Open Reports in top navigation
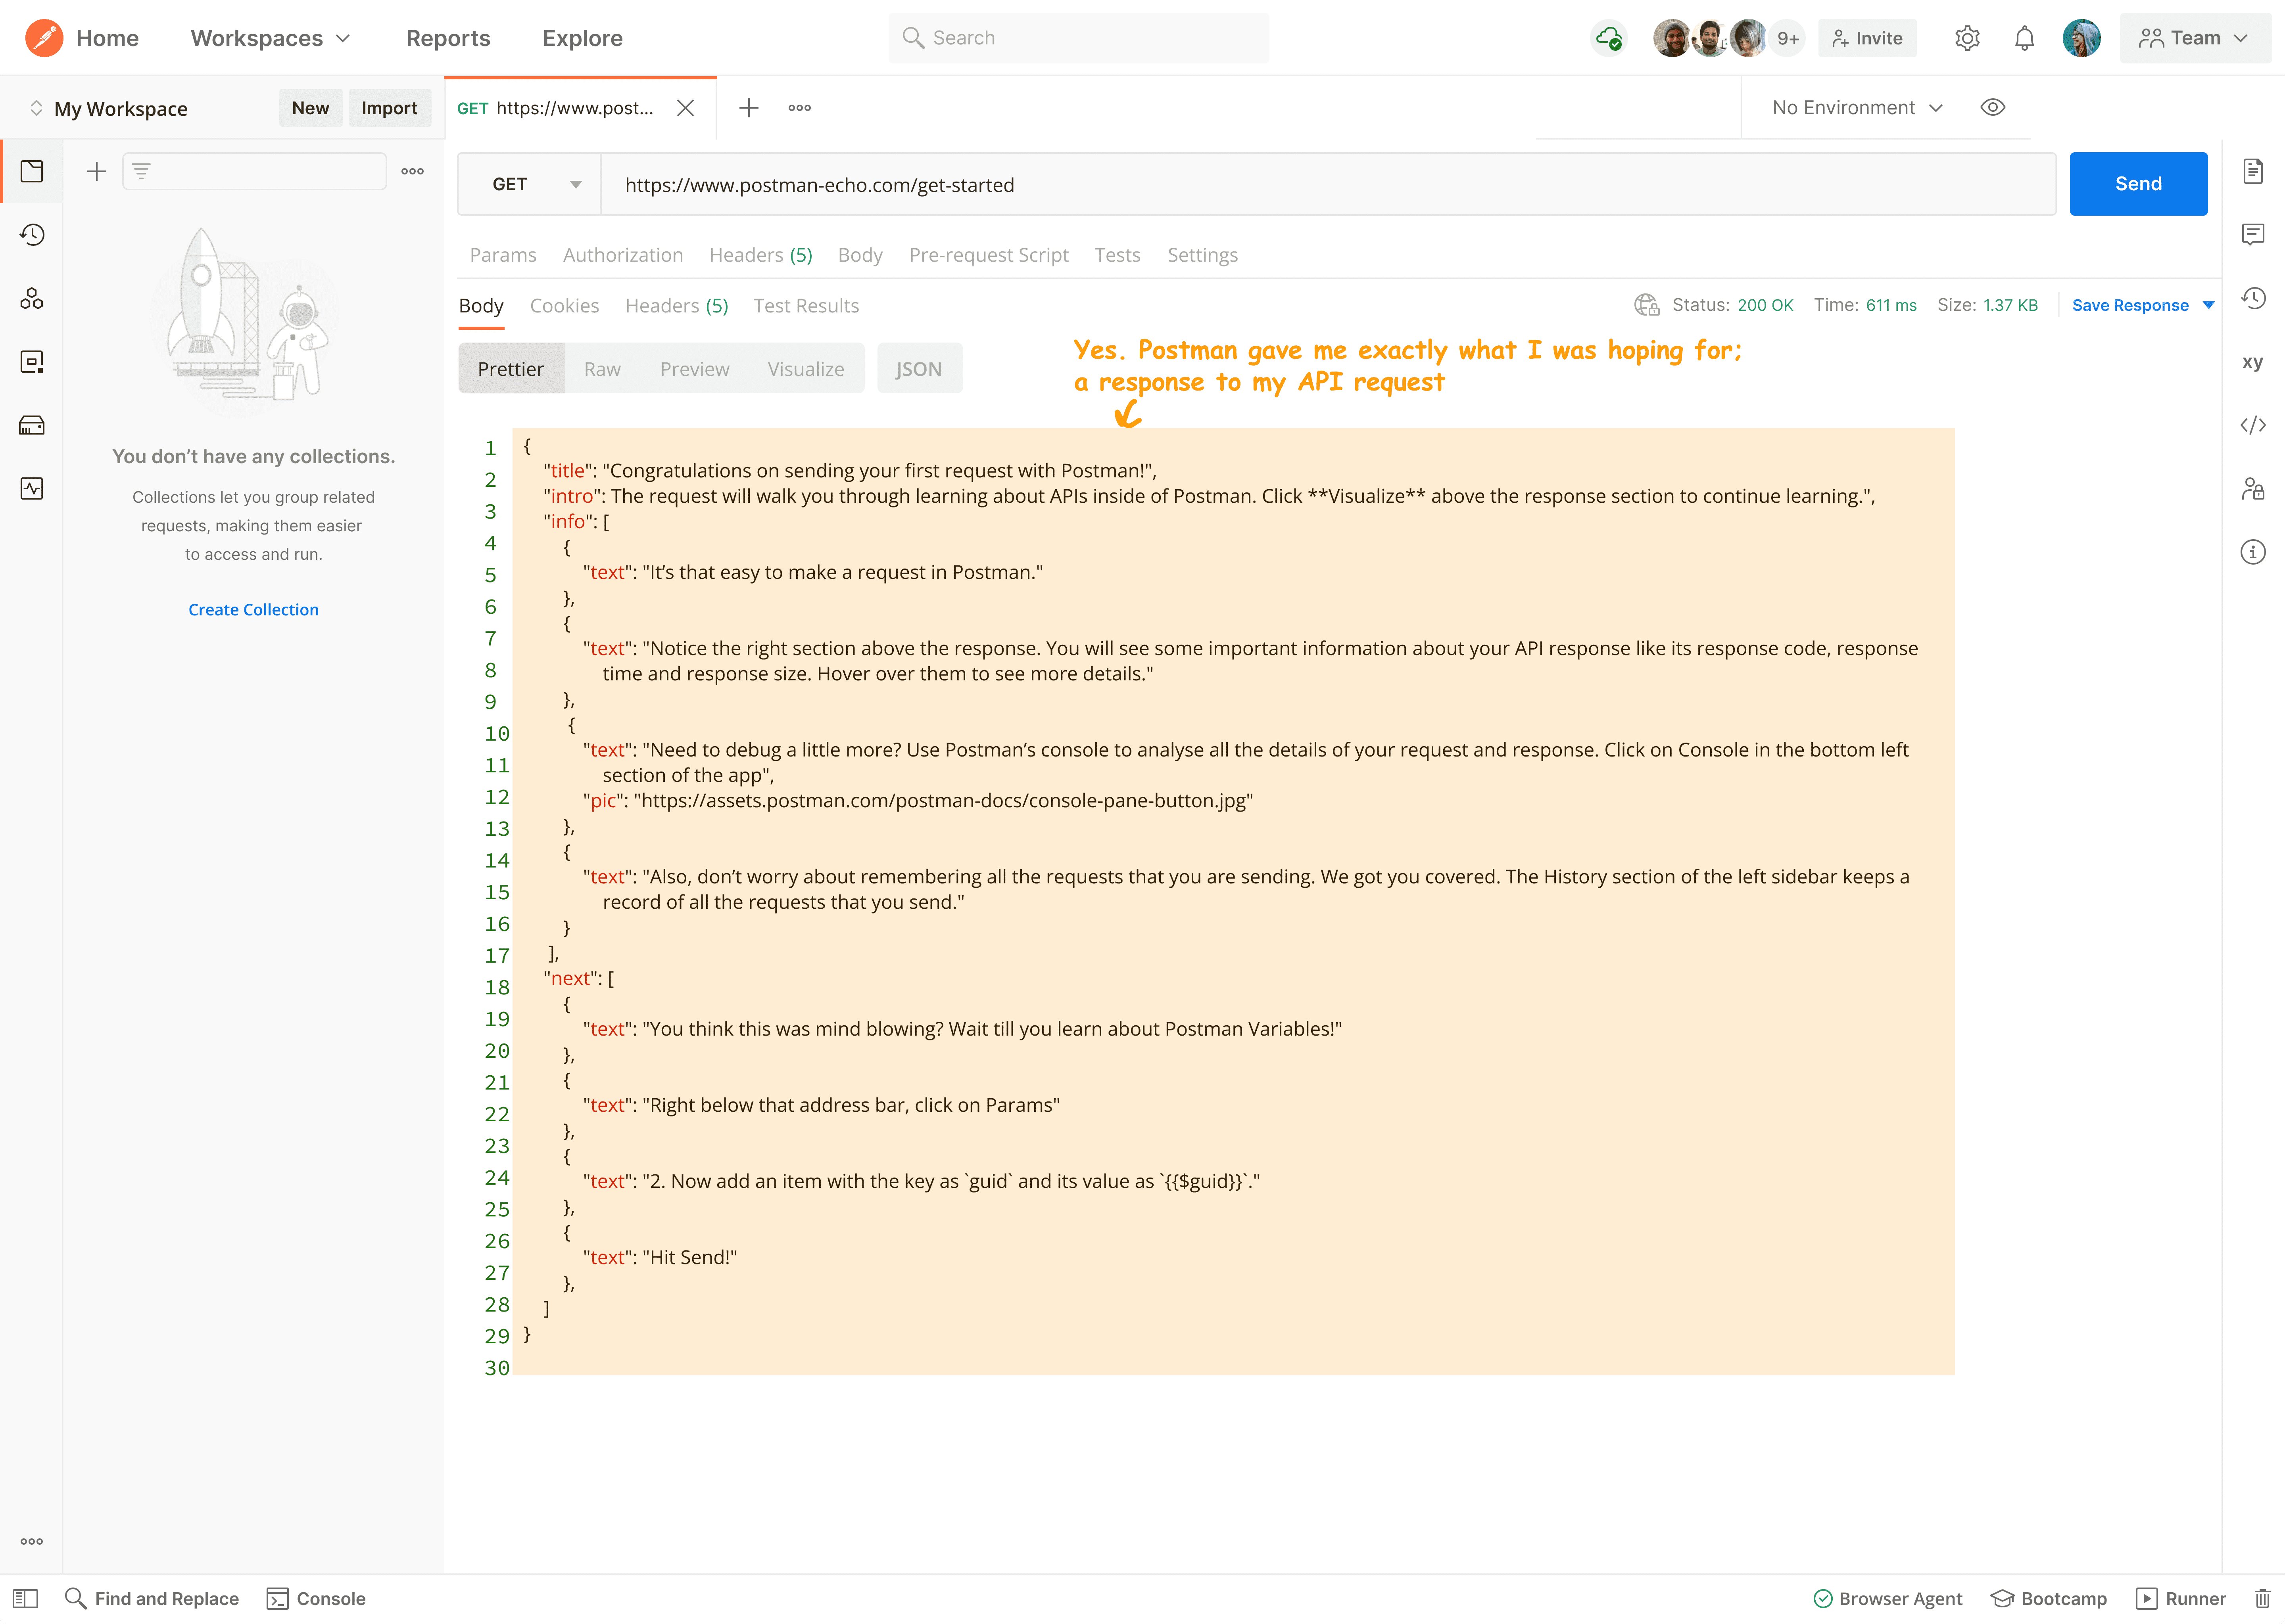This screenshot has width=2285, height=1624. coord(448,38)
